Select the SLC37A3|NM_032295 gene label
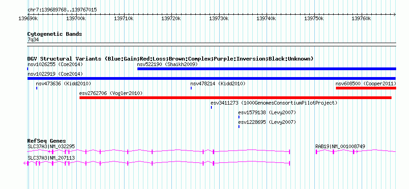 [x=51, y=146]
